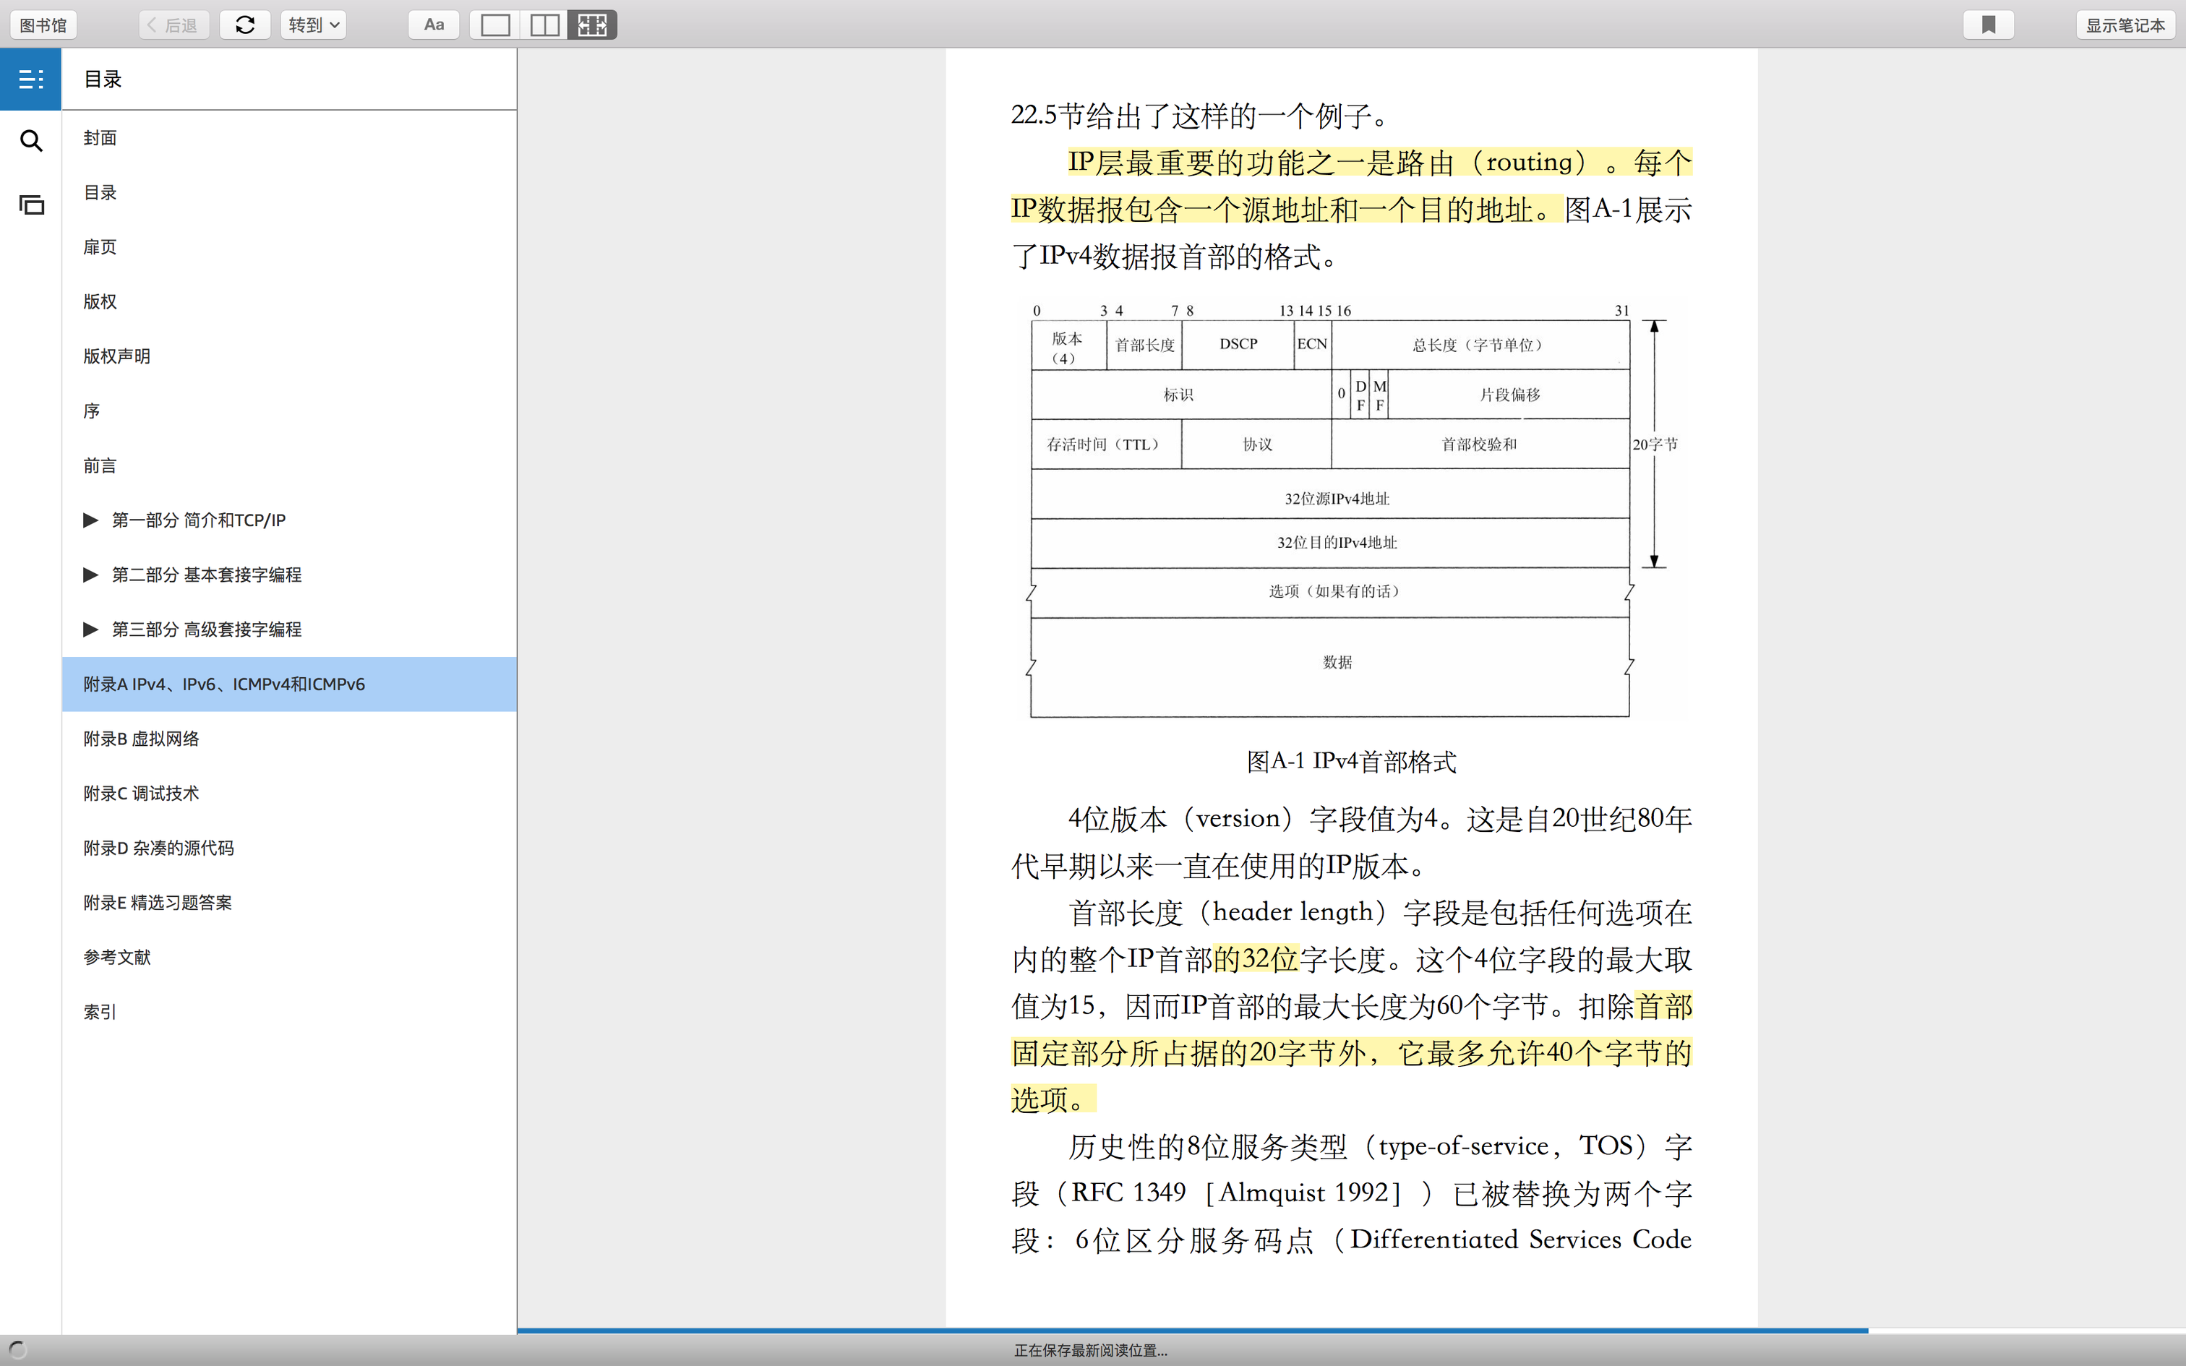The height and width of the screenshot is (1366, 2186).
Task: Expand 第二部分 基本套接字编程 section
Action: coord(90,575)
